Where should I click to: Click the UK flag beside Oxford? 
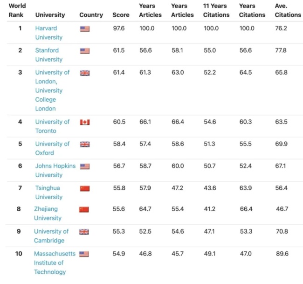(85, 144)
